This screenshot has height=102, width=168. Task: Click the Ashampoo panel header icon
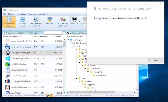click(68, 33)
